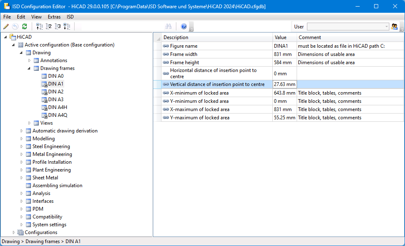Select the PDM tree item
Viewport: 405px width, 246px height.
click(x=38, y=209)
